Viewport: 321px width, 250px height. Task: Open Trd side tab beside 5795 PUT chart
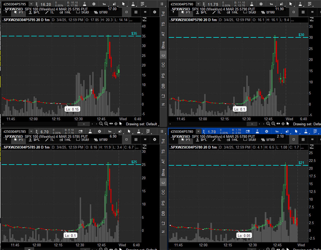tap(163, 14)
